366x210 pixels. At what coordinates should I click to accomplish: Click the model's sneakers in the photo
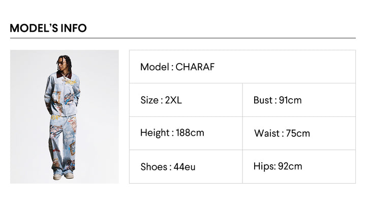(x=62, y=175)
